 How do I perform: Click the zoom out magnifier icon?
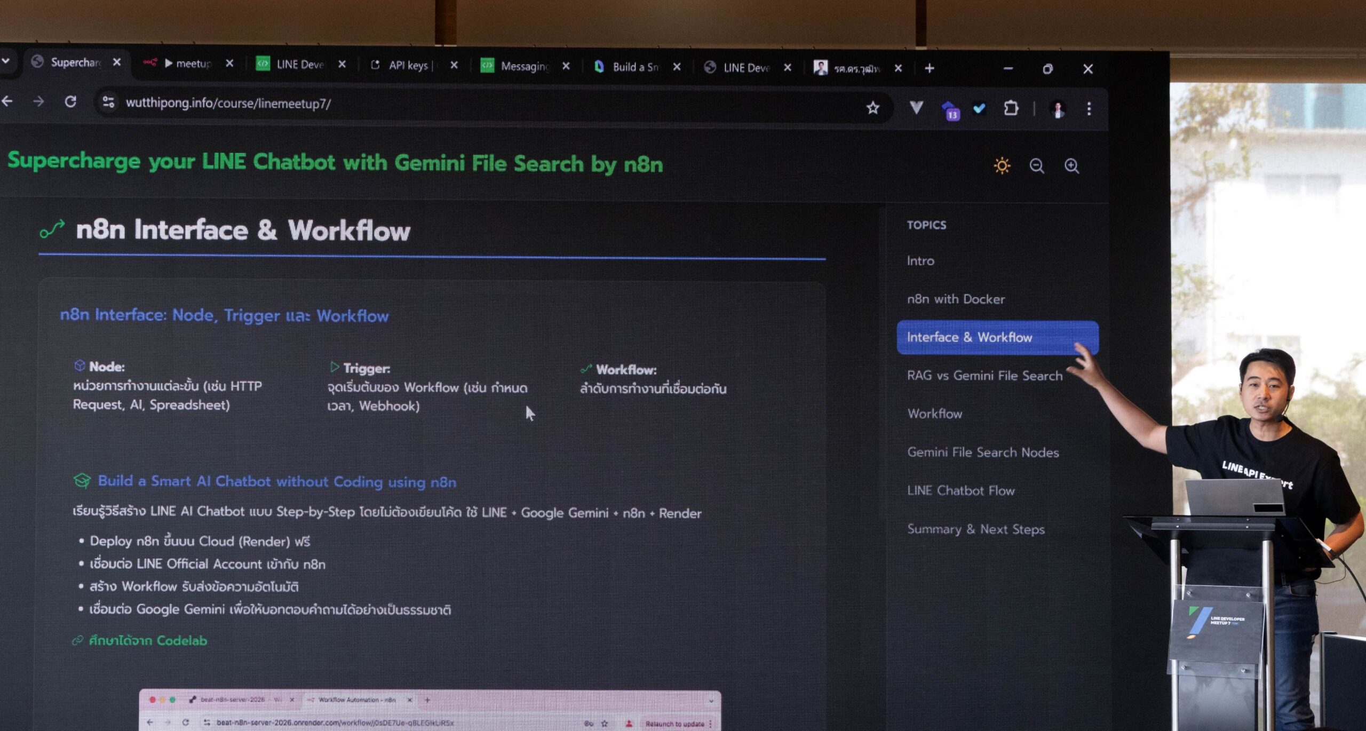click(1036, 166)
